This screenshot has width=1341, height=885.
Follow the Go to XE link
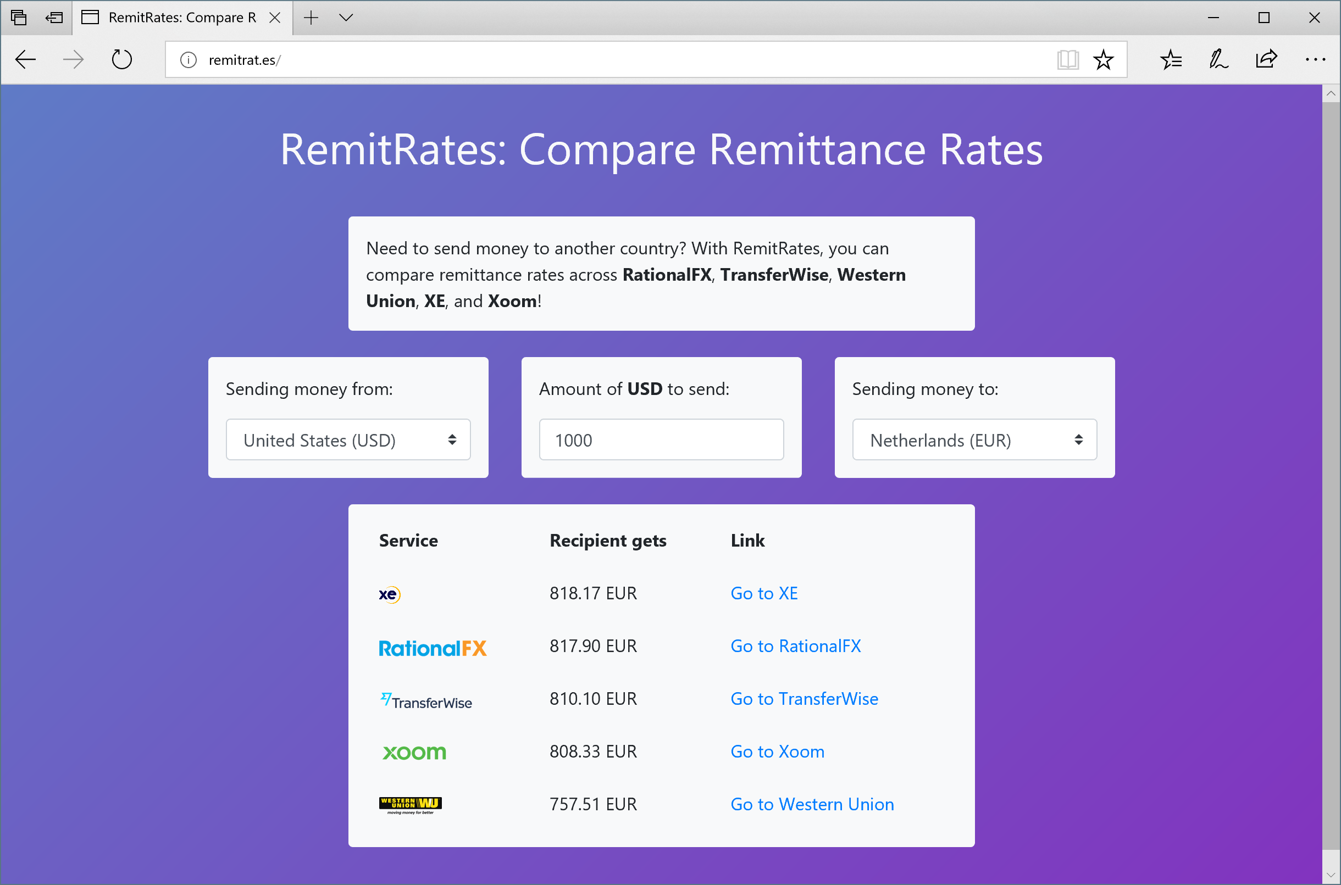[763, 593]
